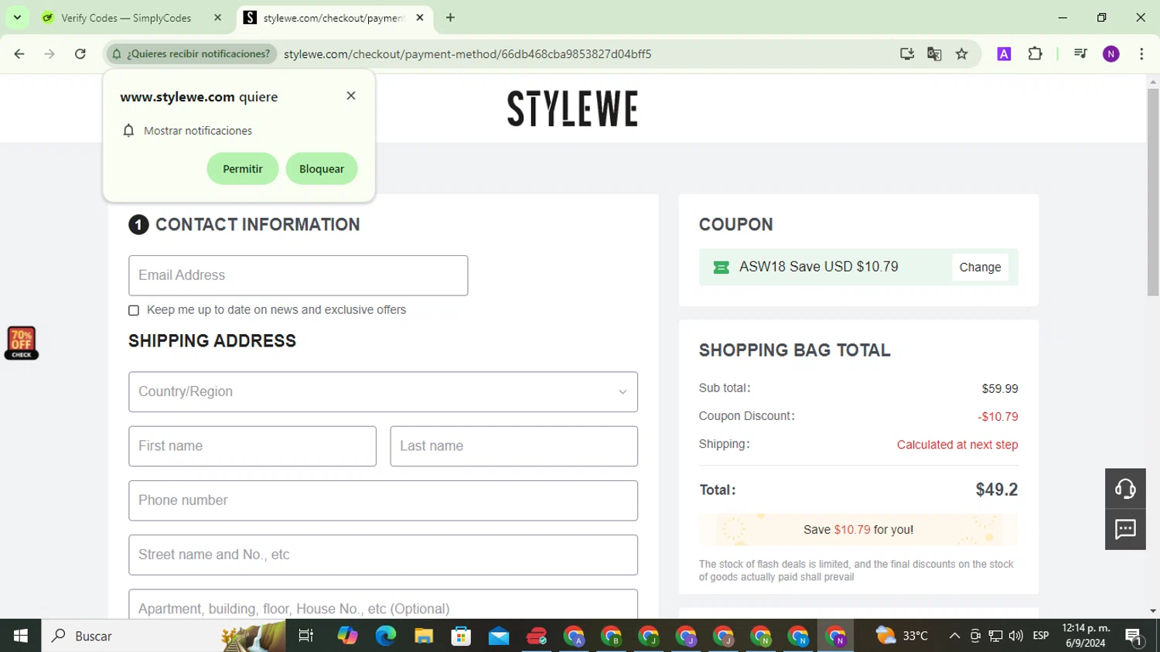Viewport: 1160px width, 652px height.
Task: Click the install app icon in address bar
Action: point(906,54)
